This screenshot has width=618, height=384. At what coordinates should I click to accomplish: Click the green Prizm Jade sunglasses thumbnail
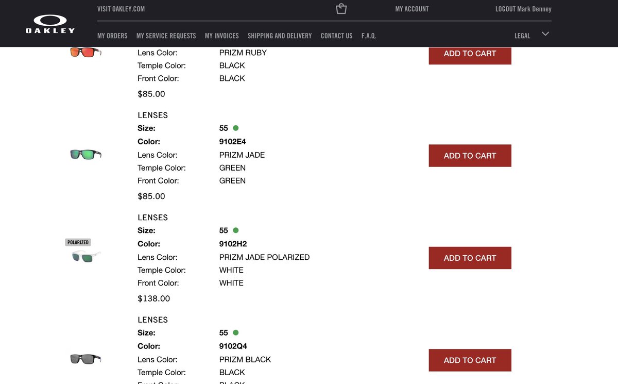coord(85,154)
